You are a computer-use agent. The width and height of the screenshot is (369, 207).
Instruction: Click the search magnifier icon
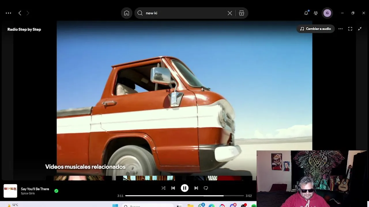coord(140,13)
